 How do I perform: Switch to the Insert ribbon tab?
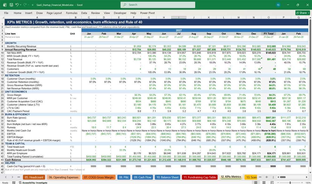(29, 13)
